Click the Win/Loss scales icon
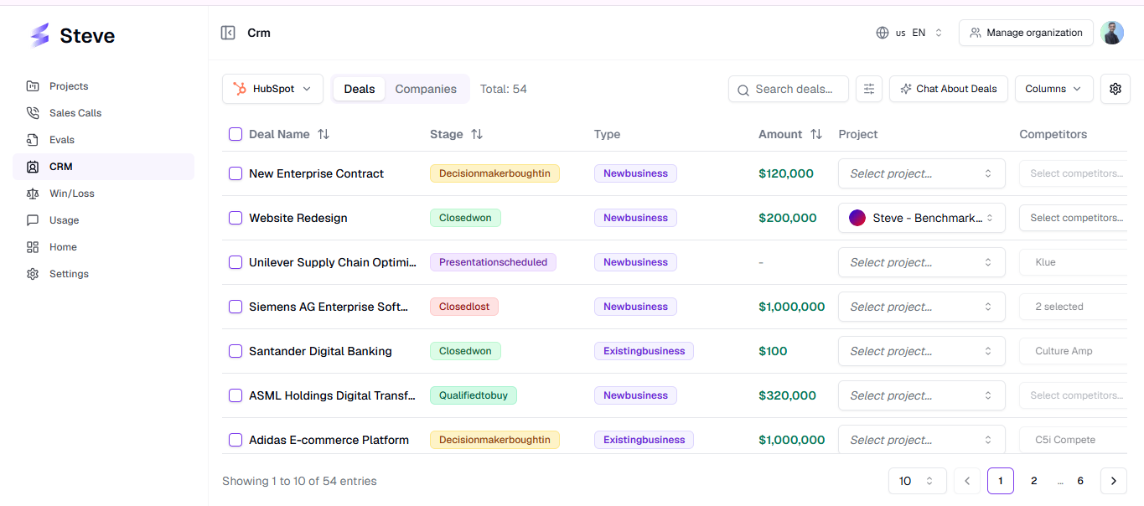 pos(33,194)
